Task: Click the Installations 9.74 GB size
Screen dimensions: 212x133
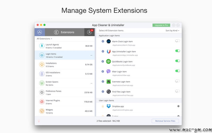Action: pos(89,64)
